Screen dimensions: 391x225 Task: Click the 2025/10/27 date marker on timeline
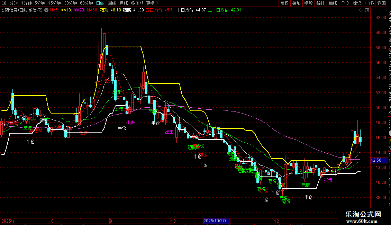click(x=217, y=221)
